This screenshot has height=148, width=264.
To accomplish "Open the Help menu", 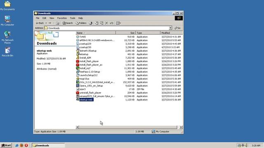I will click(x=80, y=18).
